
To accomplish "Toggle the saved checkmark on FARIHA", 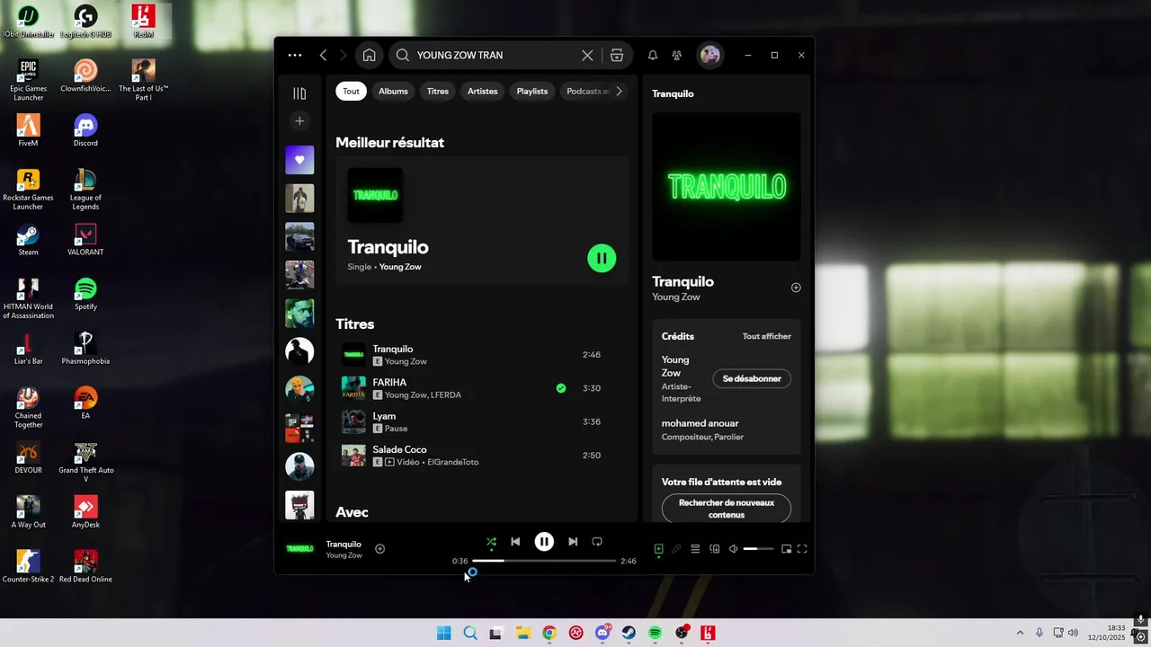I will coord(561,388).
